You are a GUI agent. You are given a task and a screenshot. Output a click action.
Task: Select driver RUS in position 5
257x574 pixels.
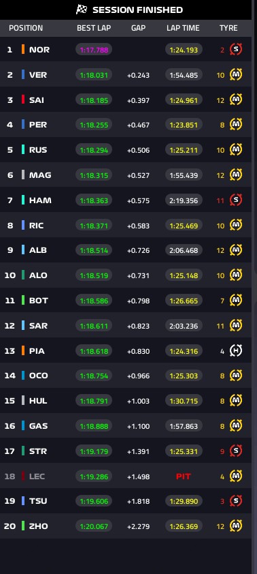click(38, 150)
